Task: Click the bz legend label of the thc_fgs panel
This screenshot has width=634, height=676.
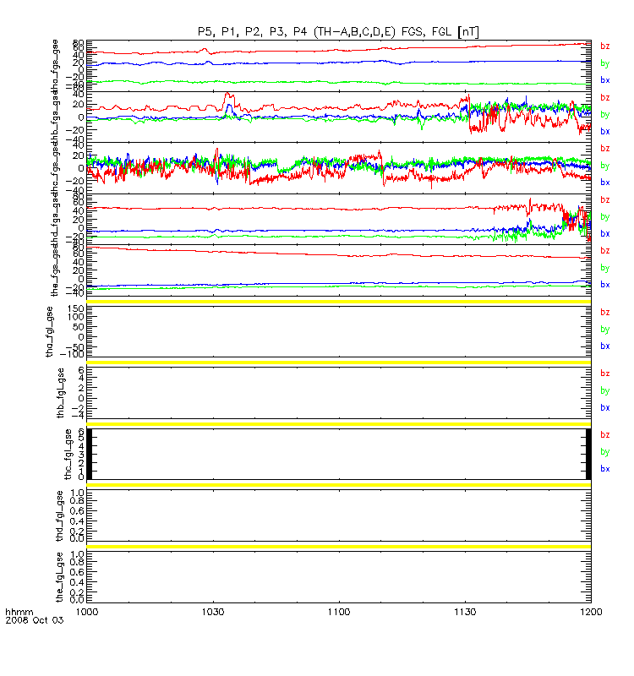Action: click(604, 149)
